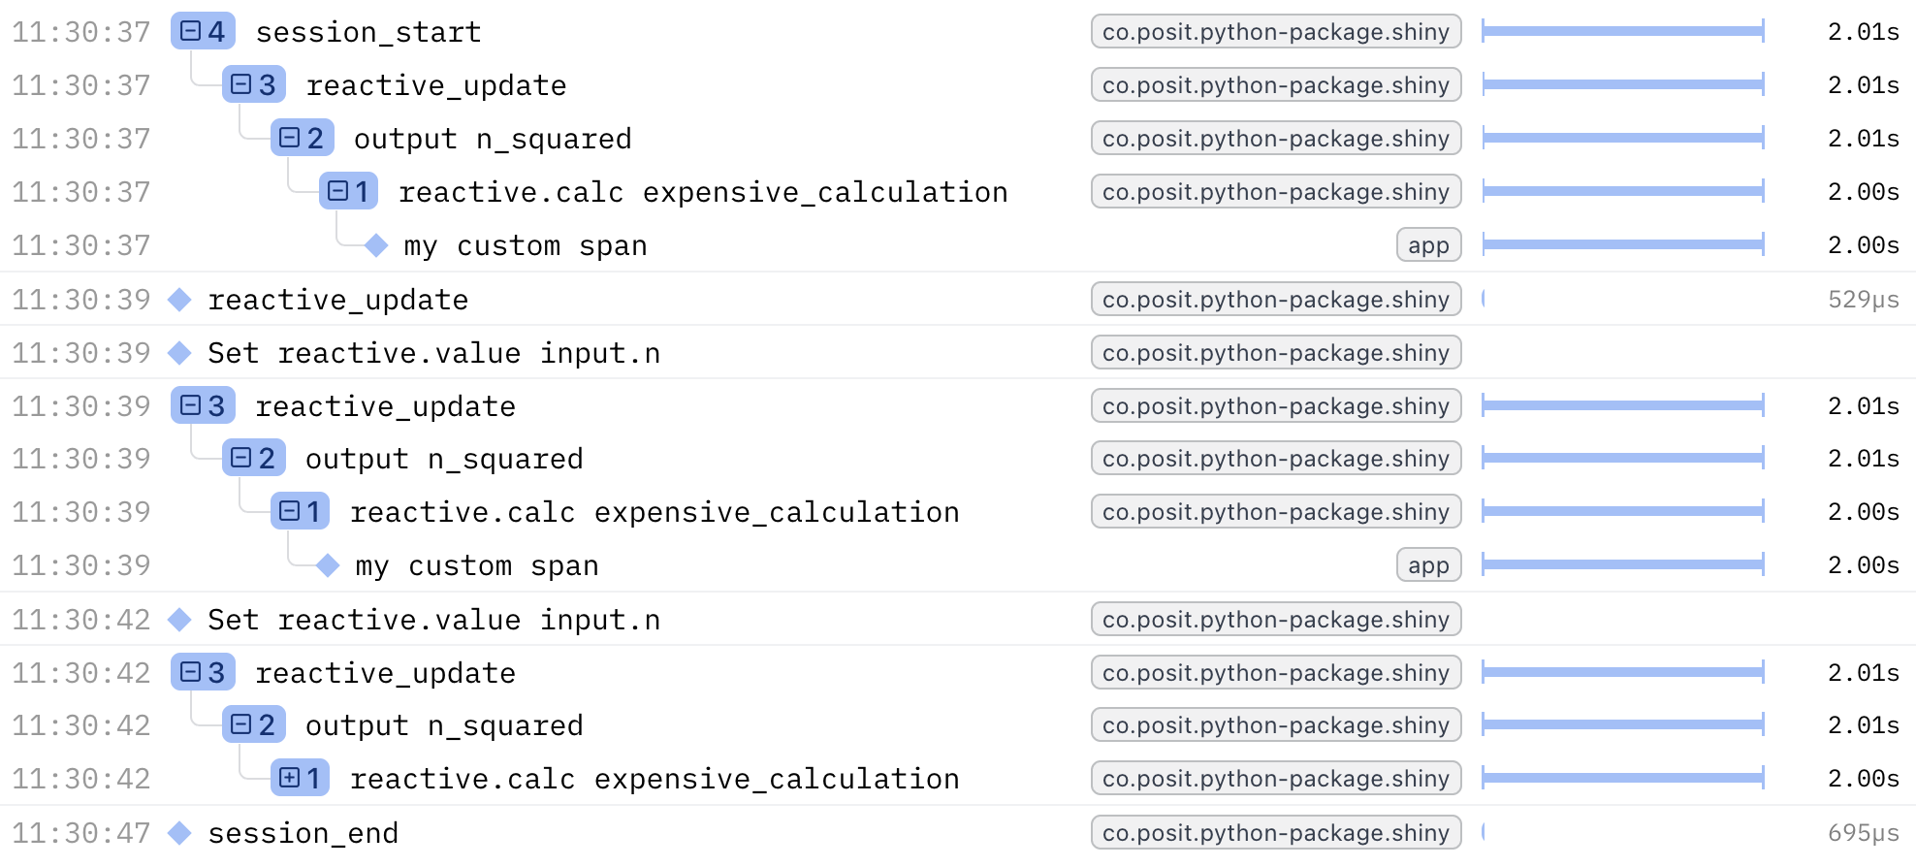Click the co.posit.python-package.shiny tag on the session_end row
Image resolution: width=1916 pixels, height=867 pixels.
click(x=1275, y=833)
